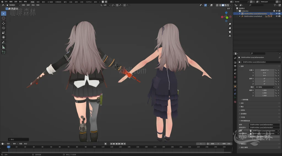Open the viewport Object menu
Screen dimensions: 282x156
coord(38,5)
